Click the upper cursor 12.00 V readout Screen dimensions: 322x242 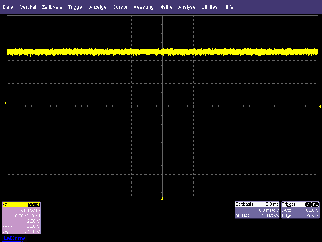click(x=32, y=221)
